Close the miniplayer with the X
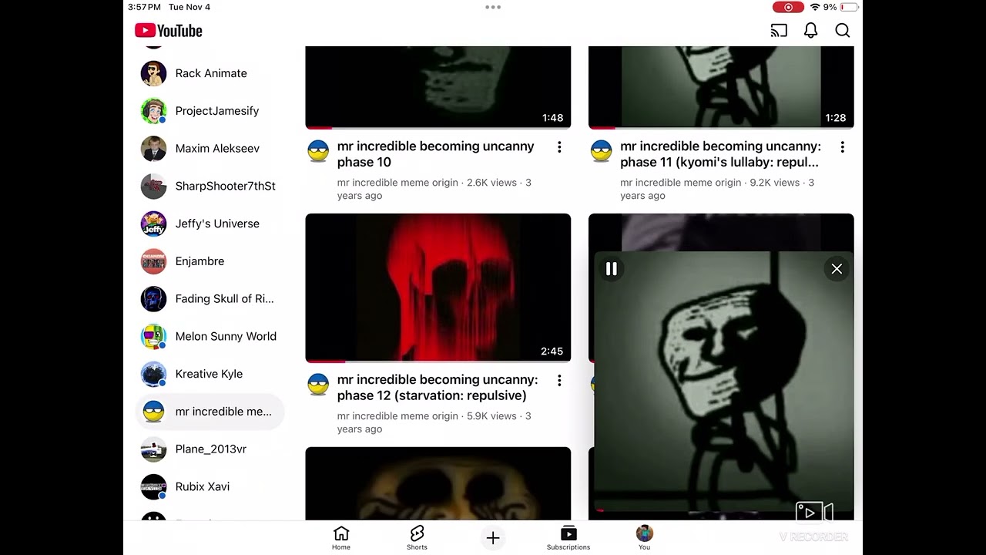 pyautogui.click(x=837, y=269)
